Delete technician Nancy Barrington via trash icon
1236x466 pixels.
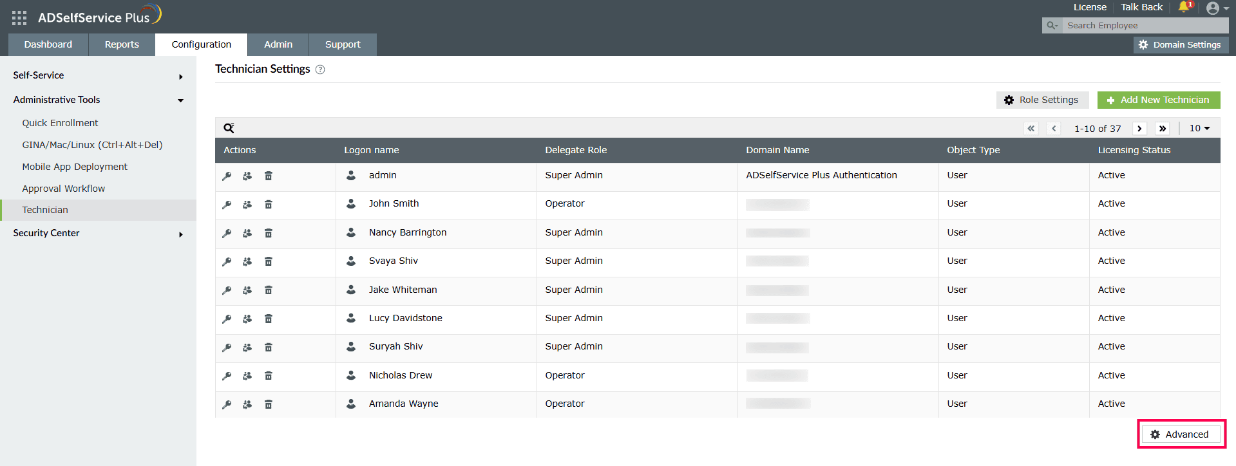[269, 233]
